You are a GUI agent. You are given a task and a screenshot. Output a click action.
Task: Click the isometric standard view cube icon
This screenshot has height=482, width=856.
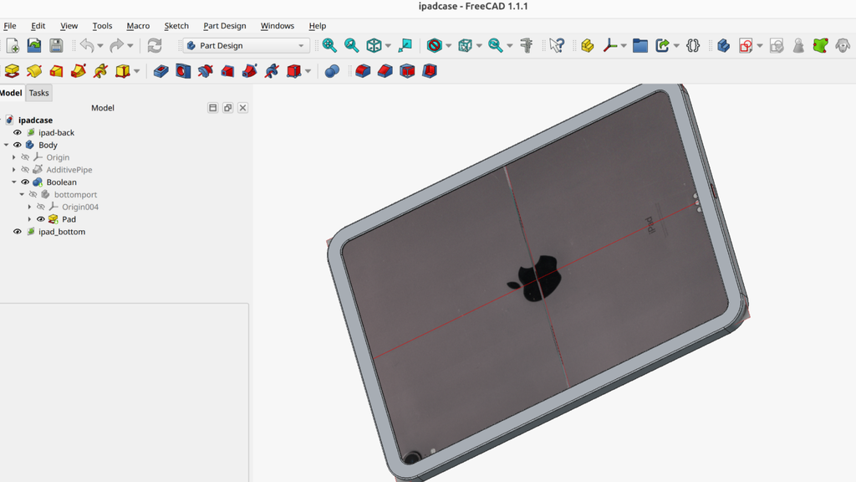pyautogui.click(x=374, y=45)
